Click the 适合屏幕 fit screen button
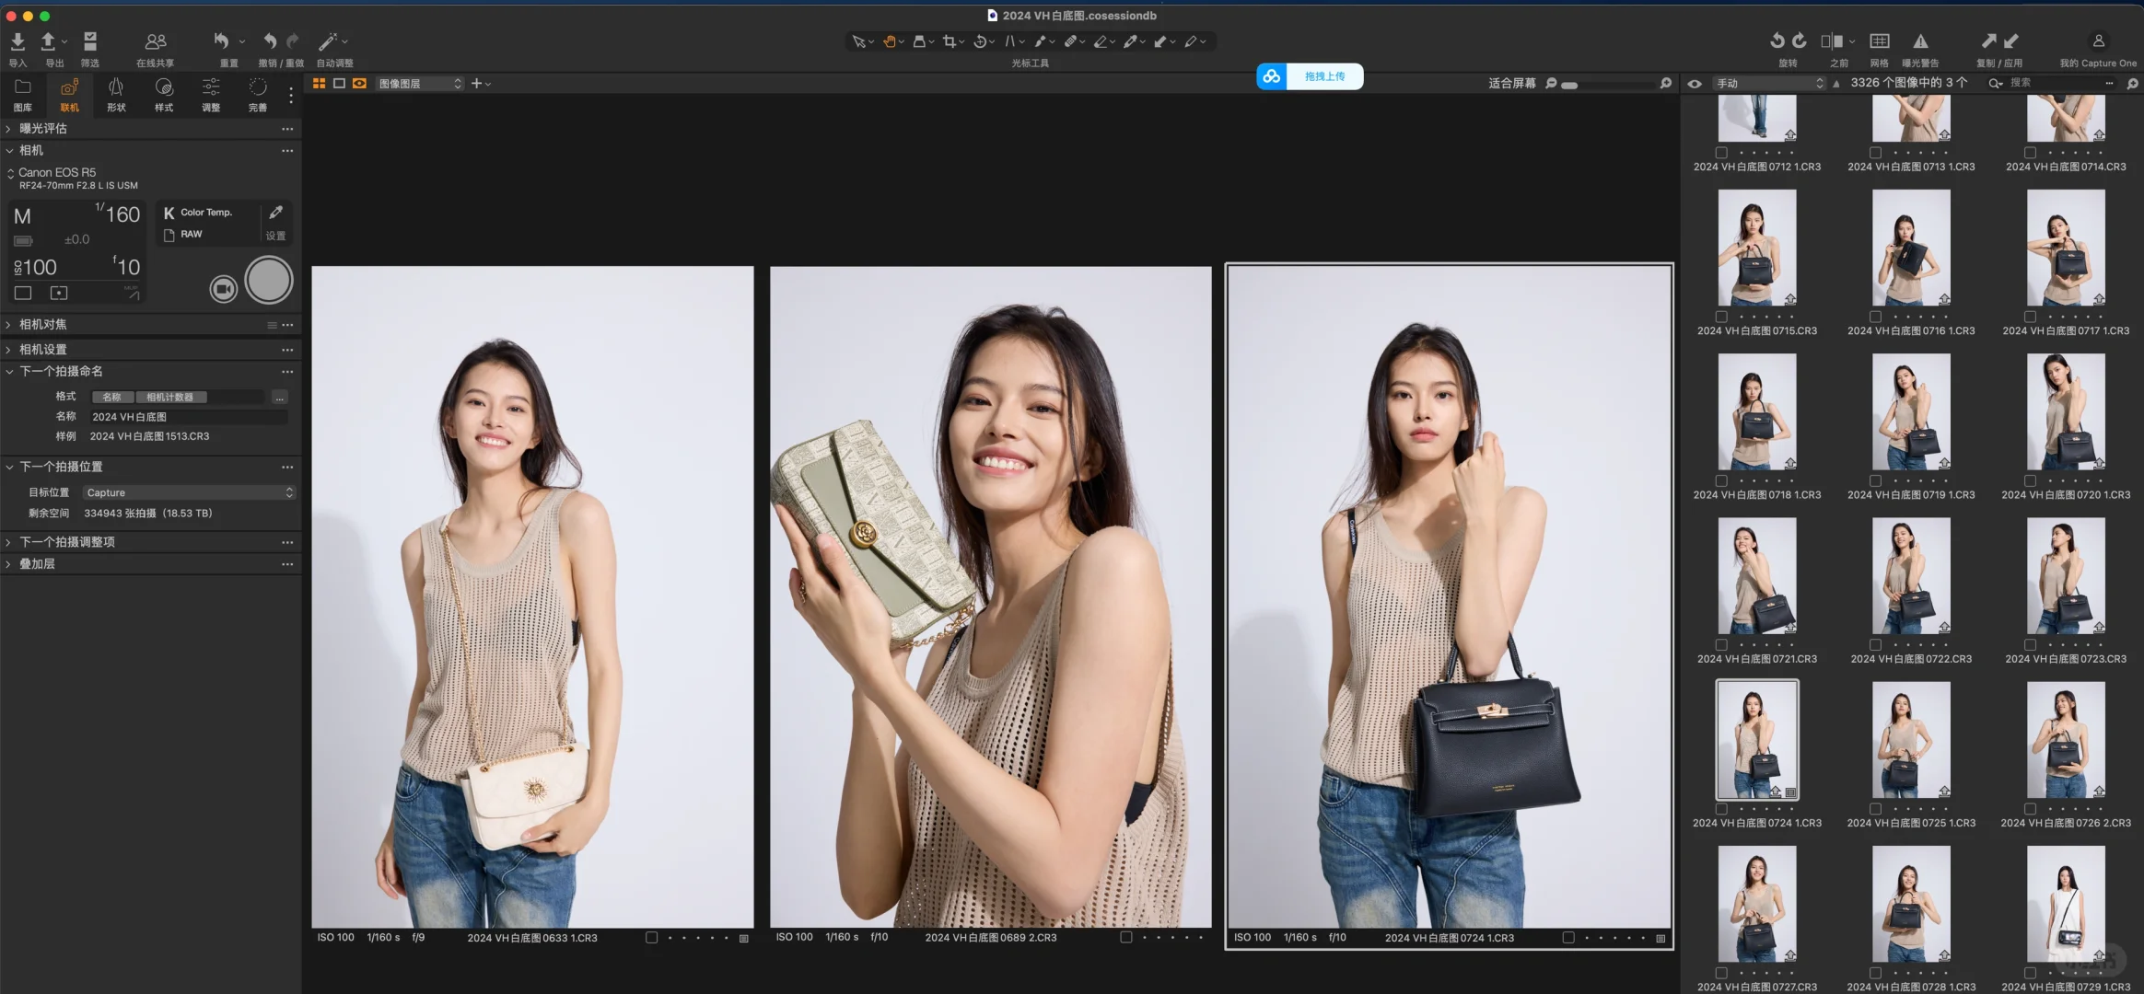 [x=1511, y=84]
